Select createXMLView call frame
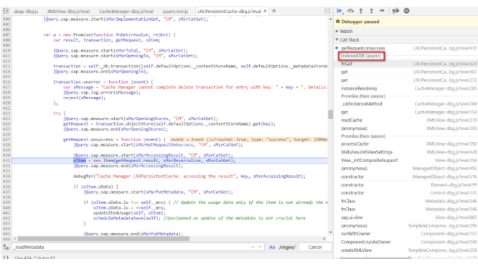This screenshot has height=264, width=478. click(406, 250)
